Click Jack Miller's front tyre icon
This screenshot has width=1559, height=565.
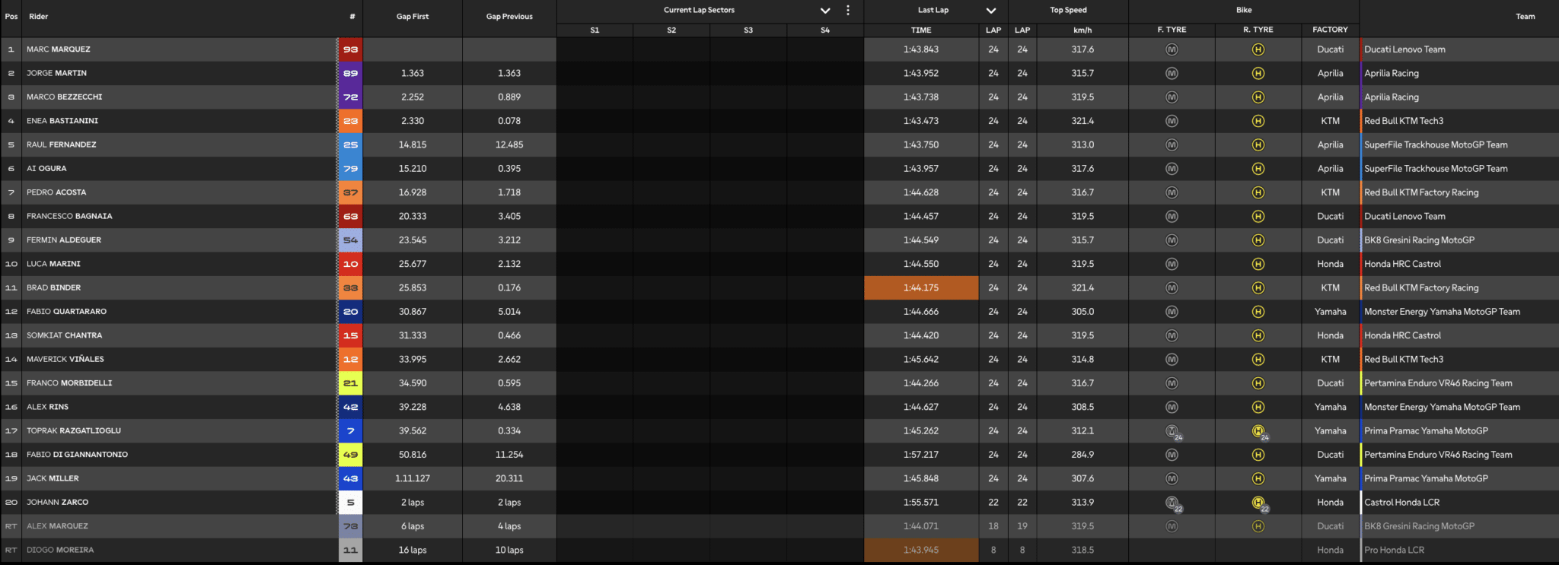pos(1172,478)
